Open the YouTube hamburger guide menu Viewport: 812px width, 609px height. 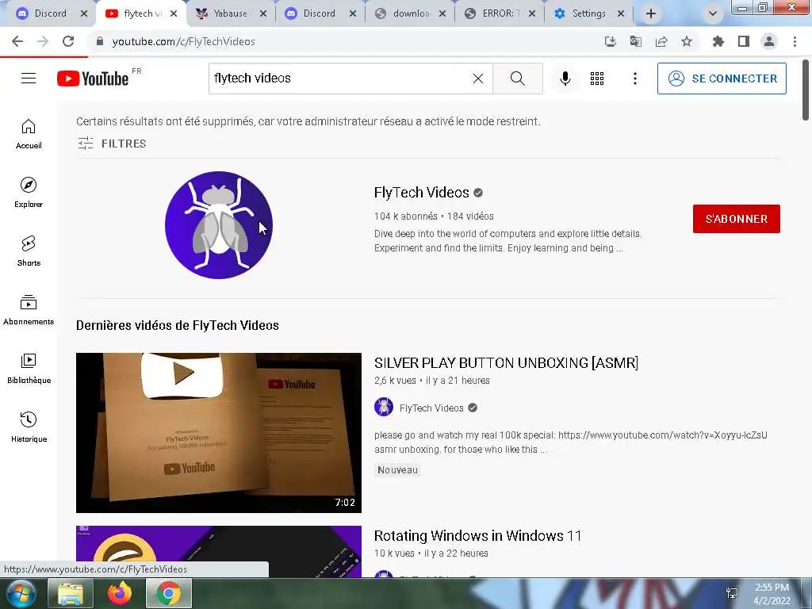29,79
